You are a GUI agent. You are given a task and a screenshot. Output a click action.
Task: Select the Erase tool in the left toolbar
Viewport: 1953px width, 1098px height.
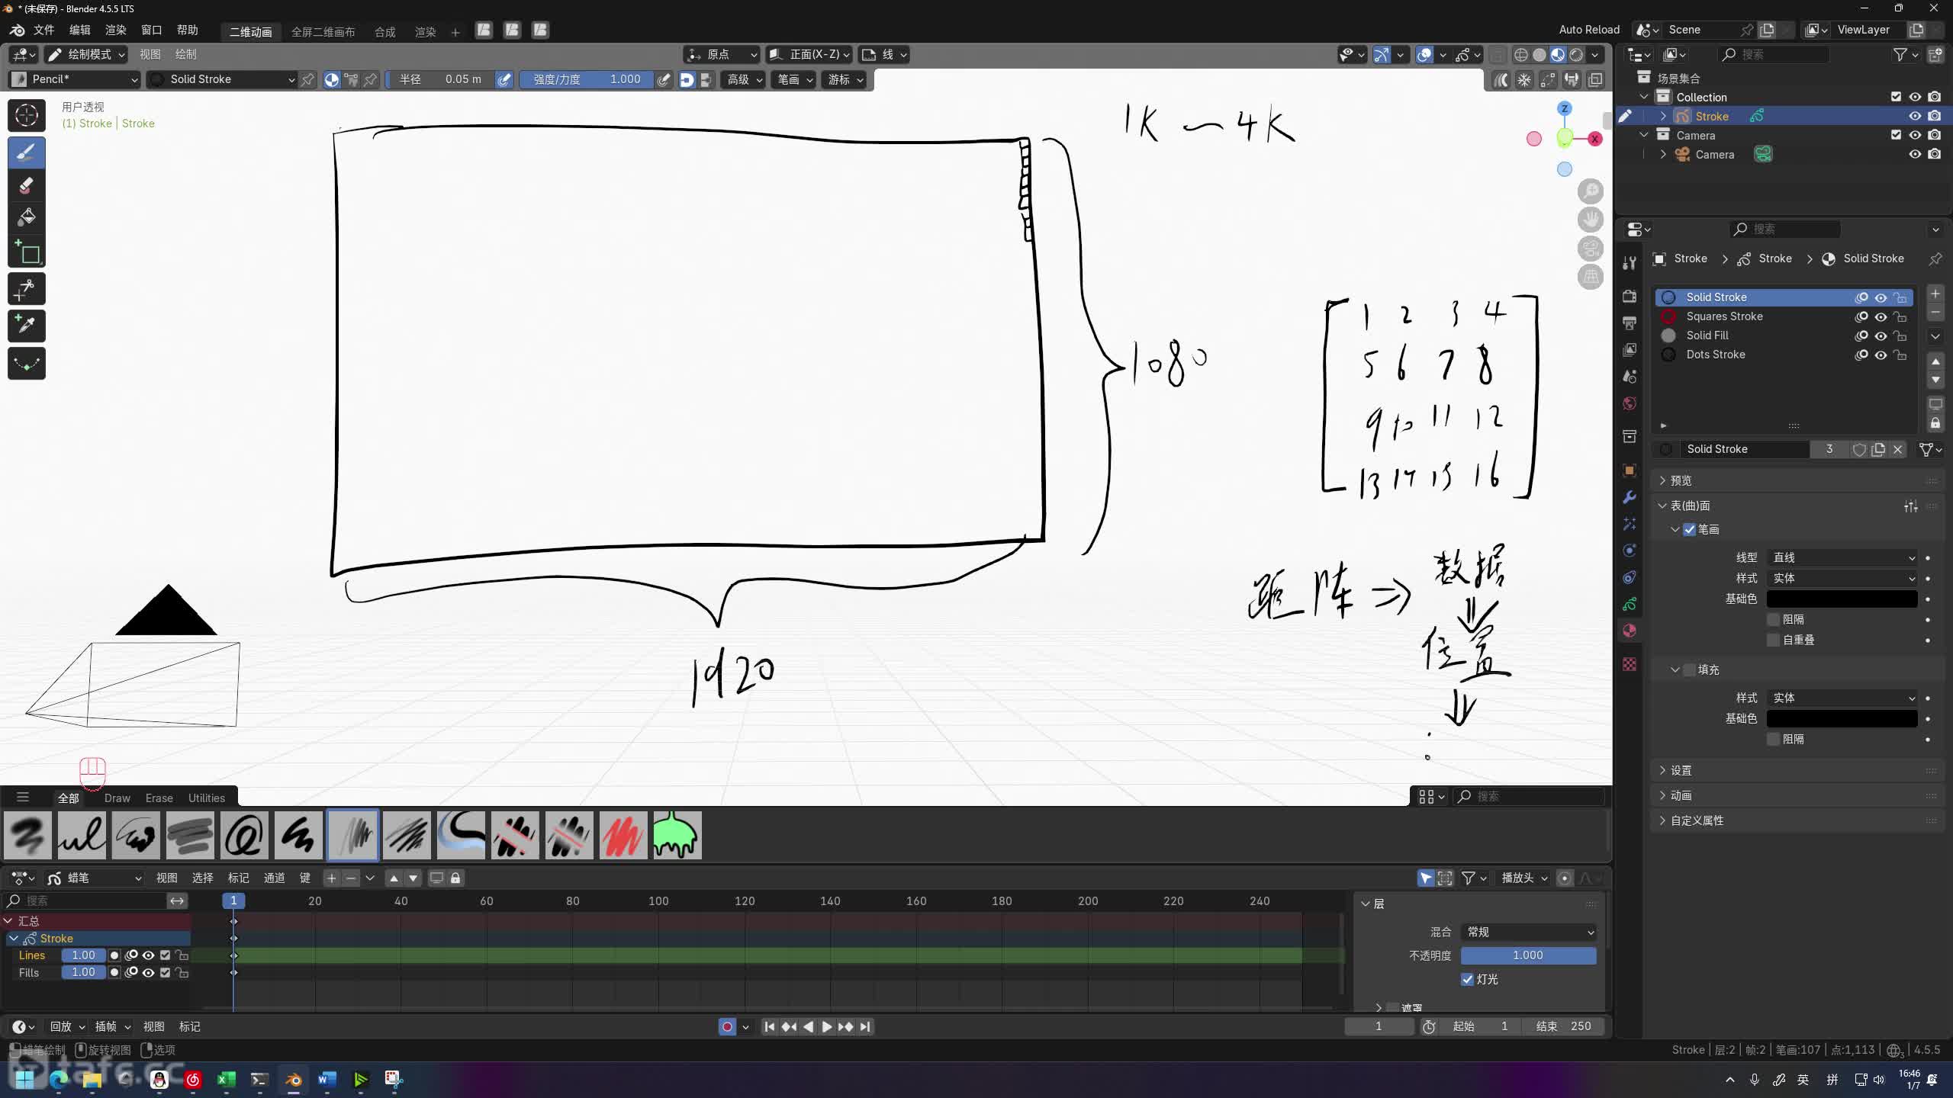pyautogui.click(x=26, y=185)
